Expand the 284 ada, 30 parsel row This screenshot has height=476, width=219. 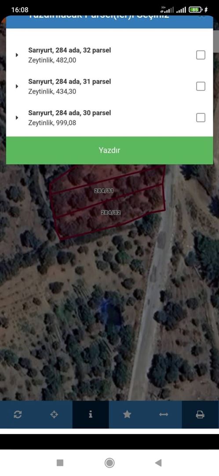(x=17, y=118)
